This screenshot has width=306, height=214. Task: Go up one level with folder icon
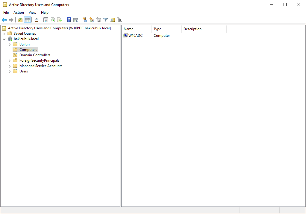(20, 20)
